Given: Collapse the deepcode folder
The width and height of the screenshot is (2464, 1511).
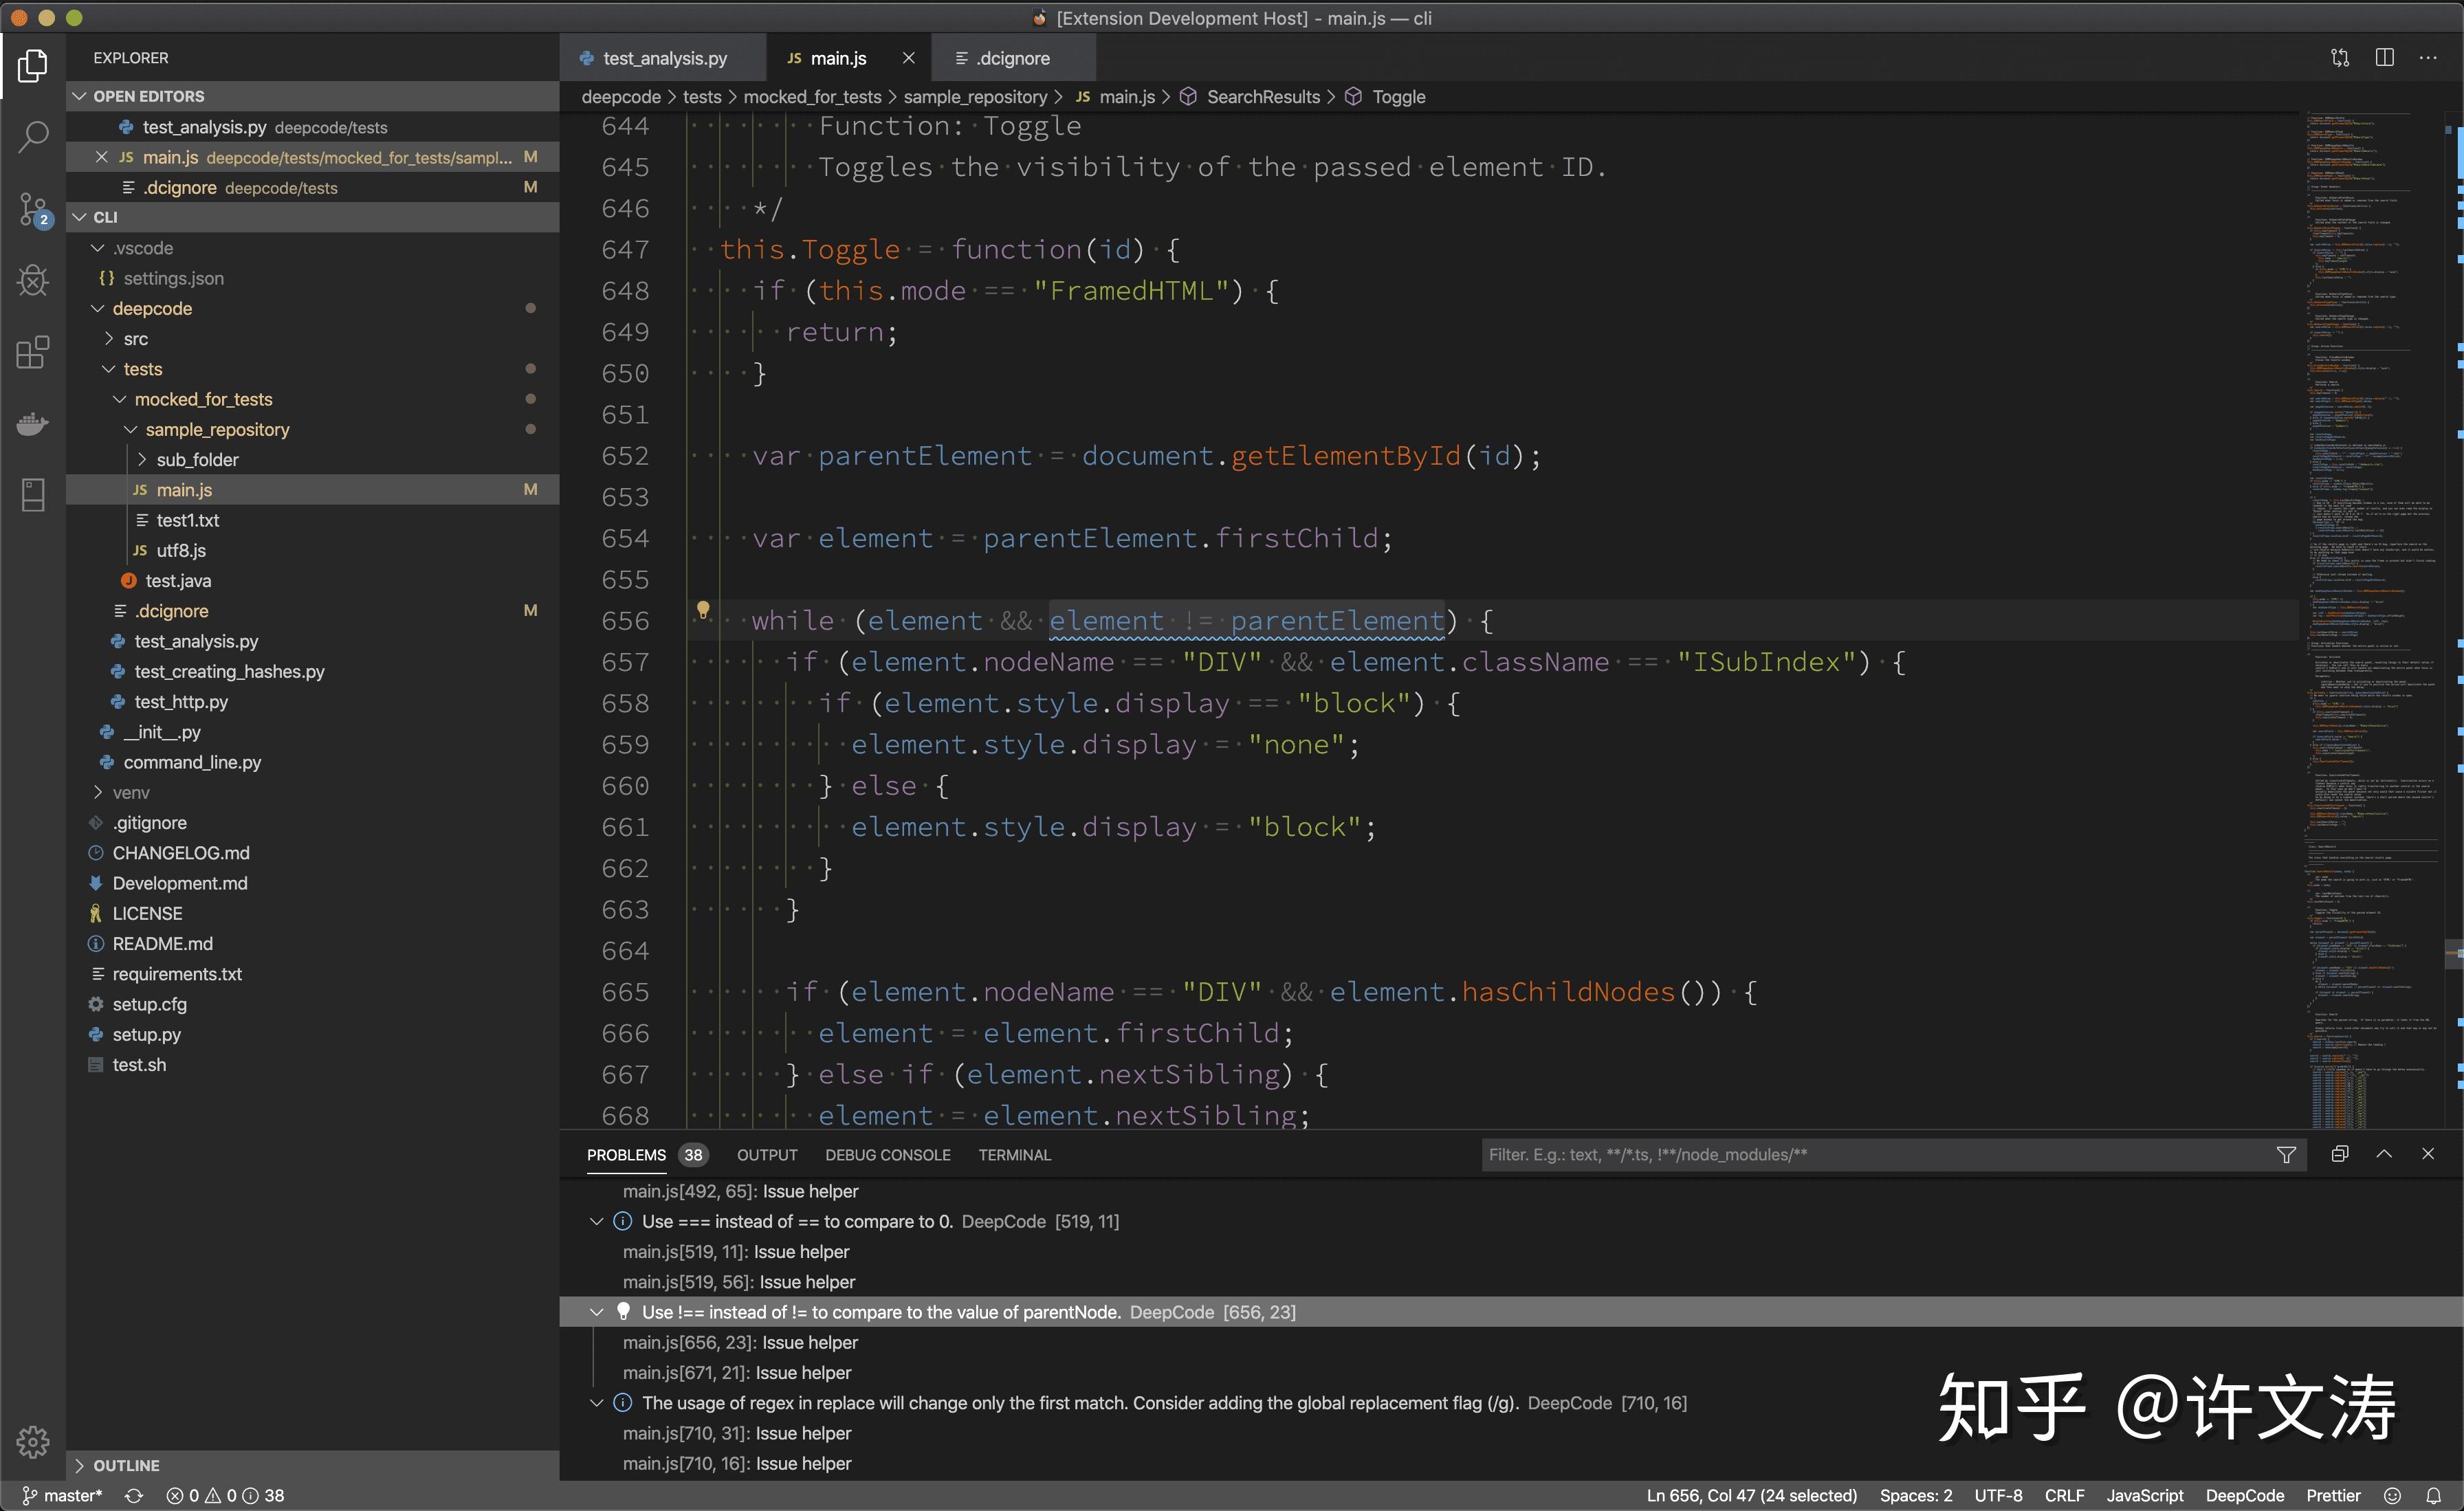Looking at the screenshot, I should [98, 308].
